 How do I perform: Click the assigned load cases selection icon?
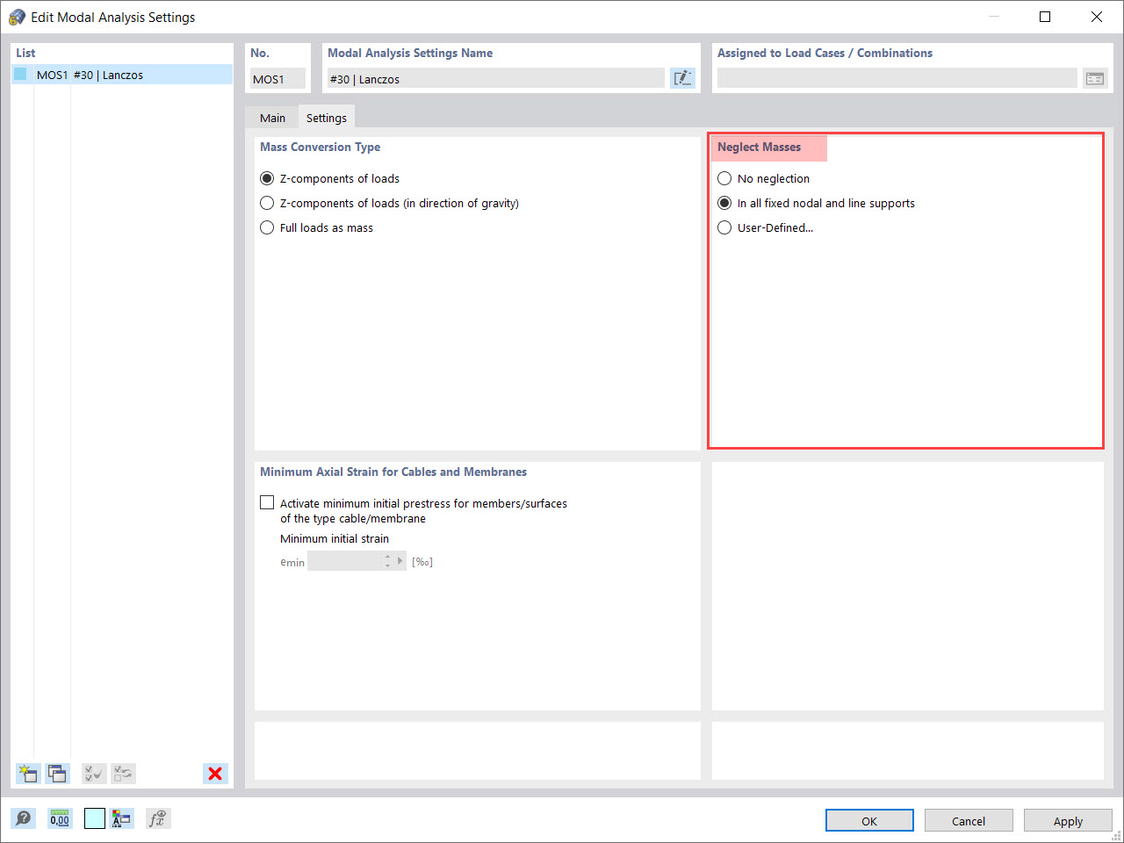point(1095,78)
